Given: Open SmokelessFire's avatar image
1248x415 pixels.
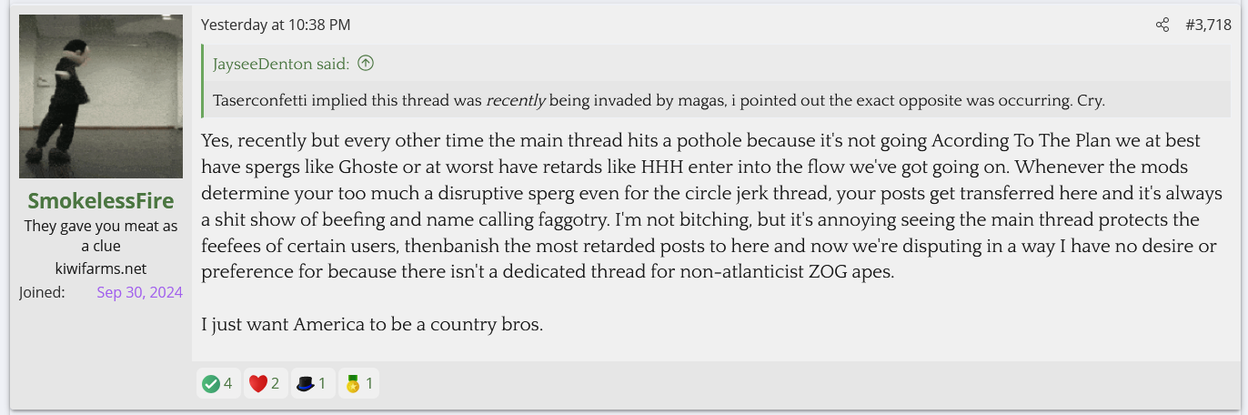Looking at the screenshot, I should coord(101,96).
